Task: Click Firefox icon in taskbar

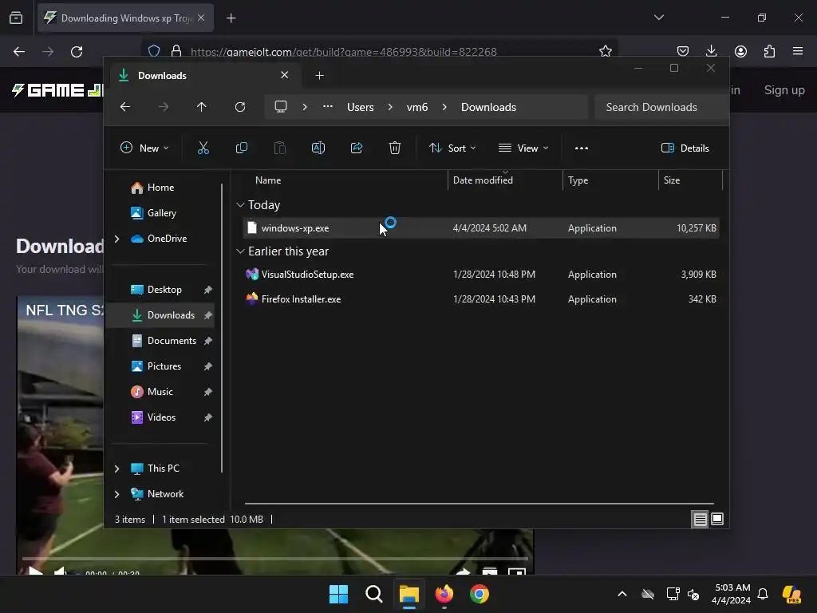Action: 444,594
